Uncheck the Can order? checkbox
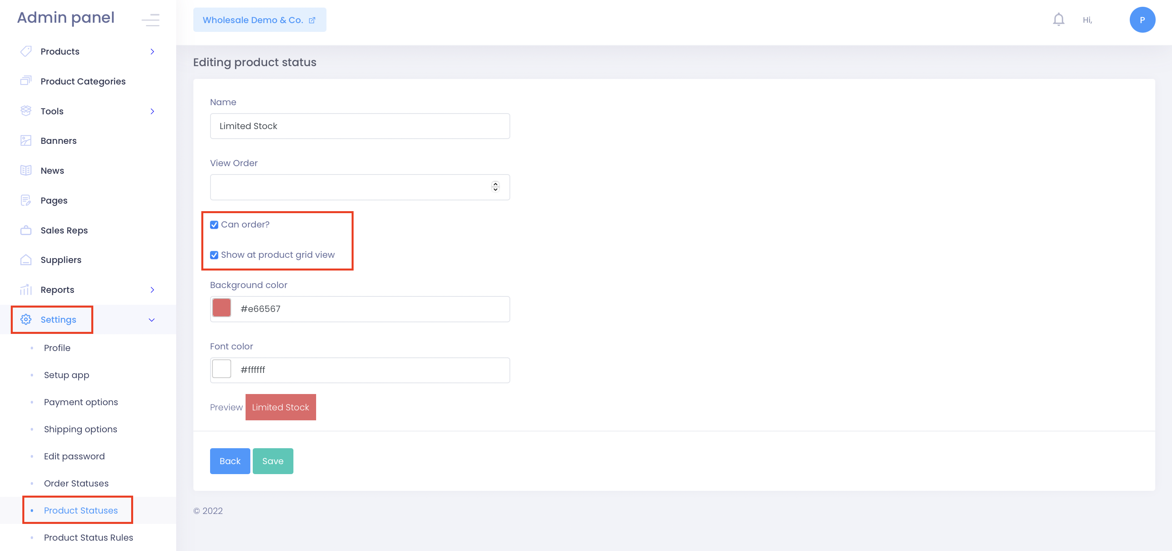 click(214, 224)
